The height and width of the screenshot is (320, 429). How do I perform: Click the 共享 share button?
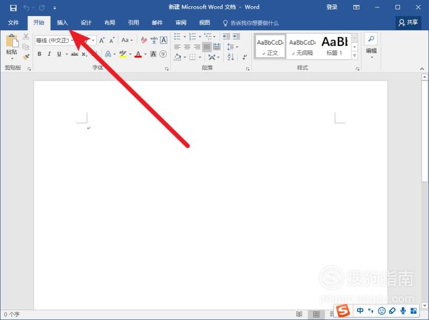coord(408,22)
